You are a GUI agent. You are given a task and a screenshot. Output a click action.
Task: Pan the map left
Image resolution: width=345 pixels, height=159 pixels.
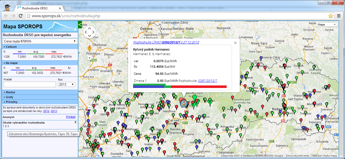pyautogui.click(x=85, y=32)
